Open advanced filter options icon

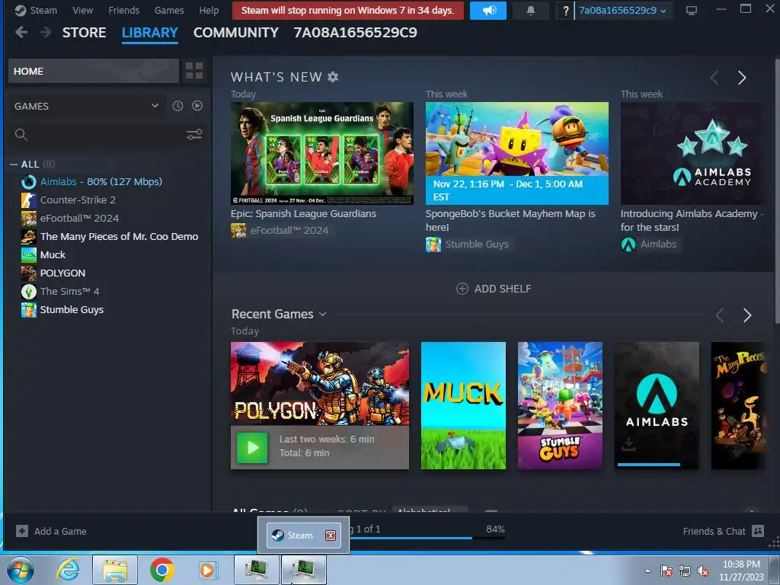point(194,134)
